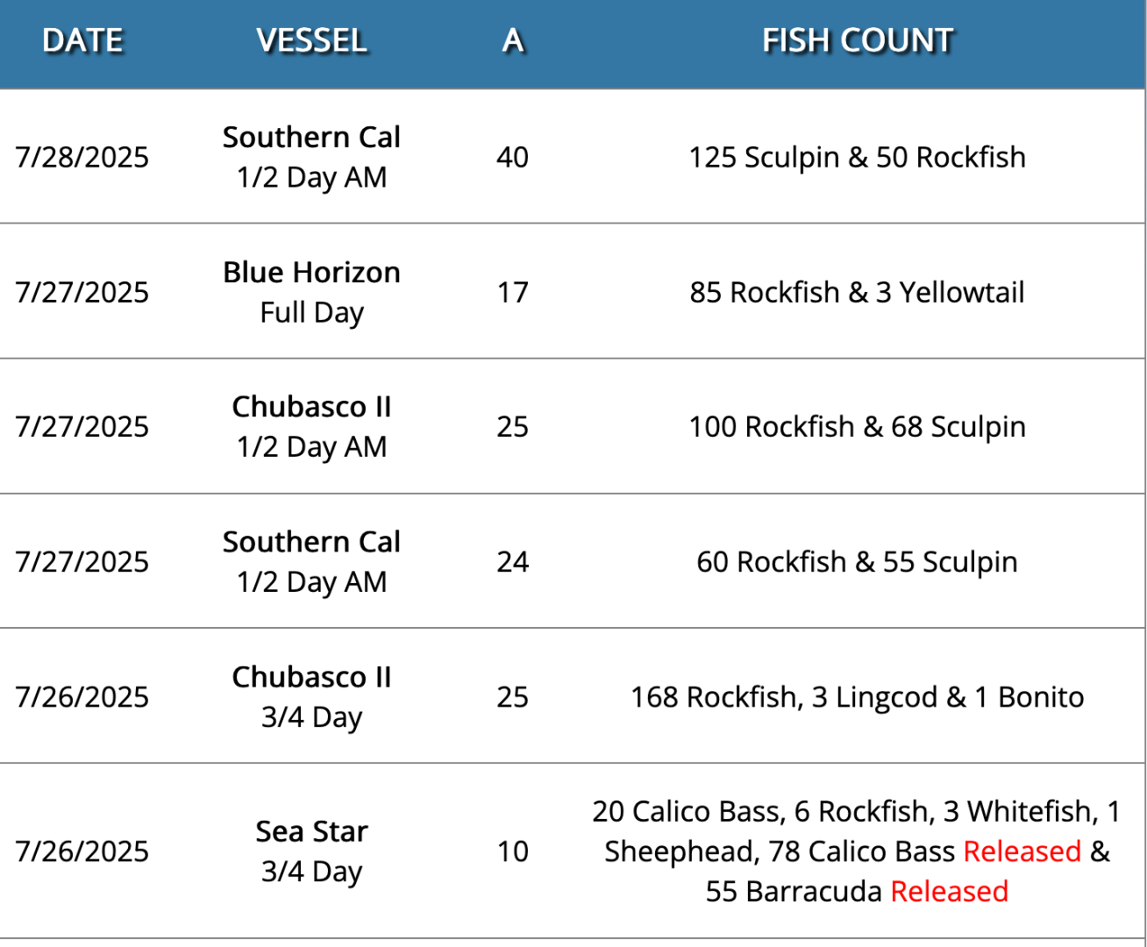Screen dimensions: 1147x947
Task: Select Sea Star angler count 10
Action: (513, 851)
